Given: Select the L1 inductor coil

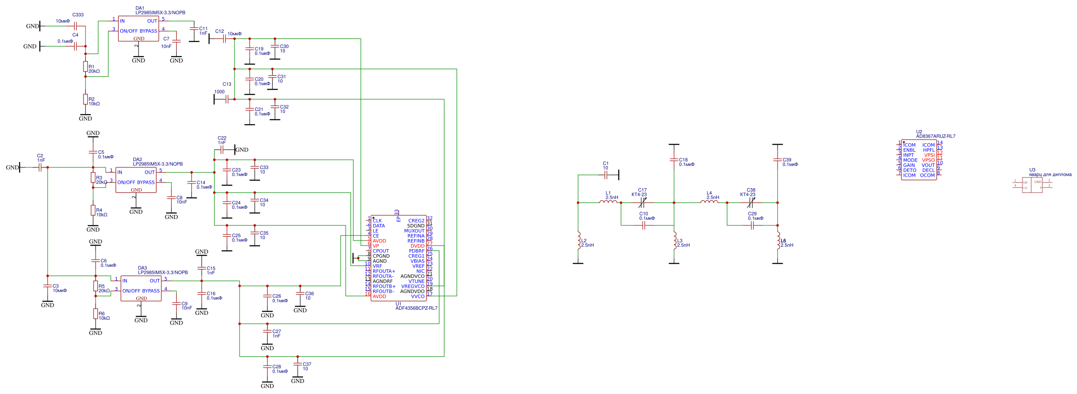Looking at the screenshot, I should [608, 202].
